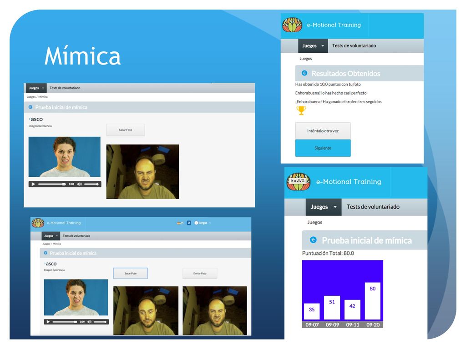
Task: Click volume slider in upper Mímica screenshot
Action: click(91, 184)
